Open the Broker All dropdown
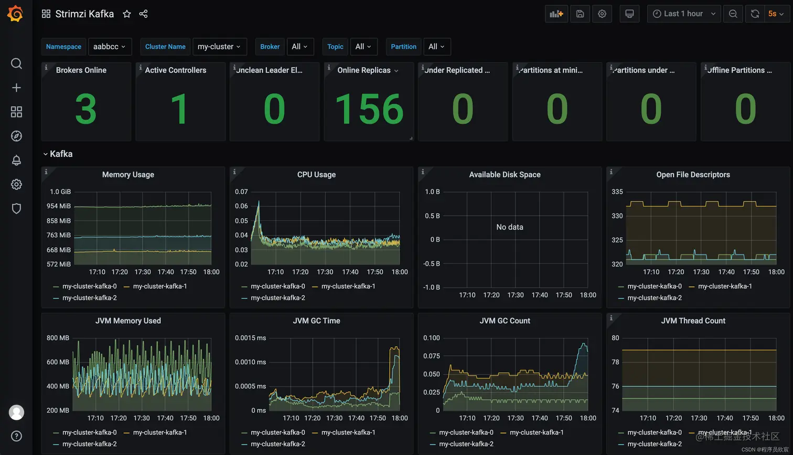793x455 pixels. [301, 47]
